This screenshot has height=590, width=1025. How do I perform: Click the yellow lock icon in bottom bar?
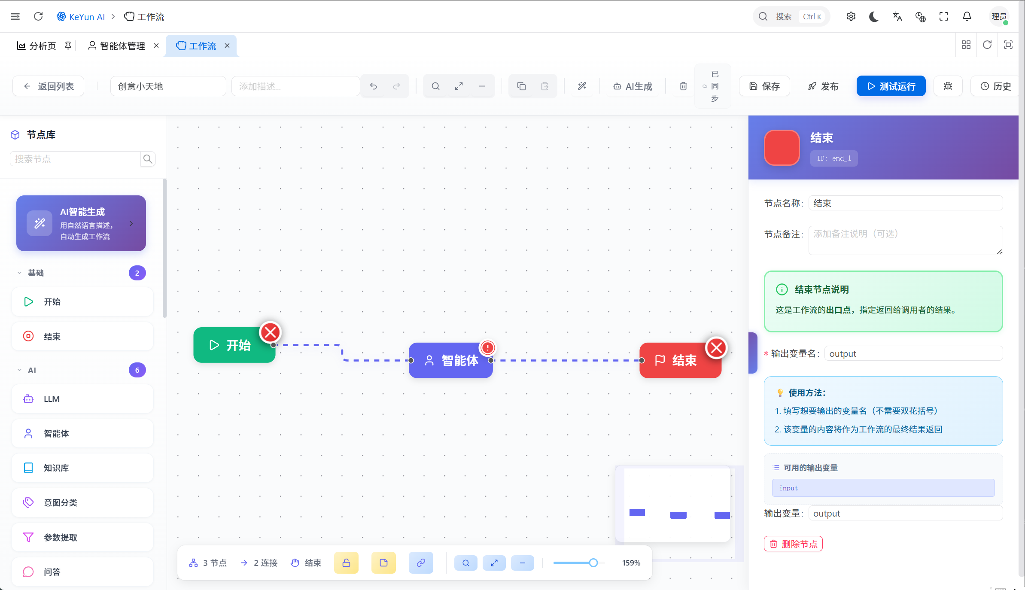point(346,563)
